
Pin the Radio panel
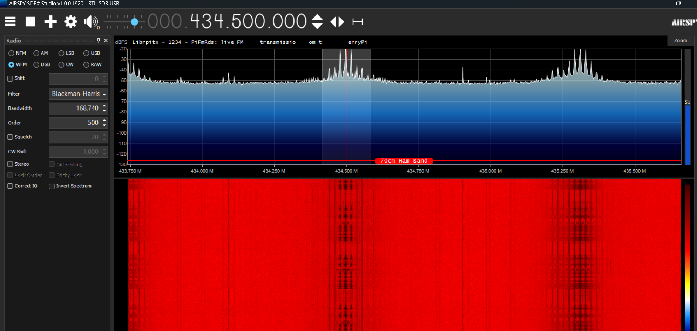(98, 40)
